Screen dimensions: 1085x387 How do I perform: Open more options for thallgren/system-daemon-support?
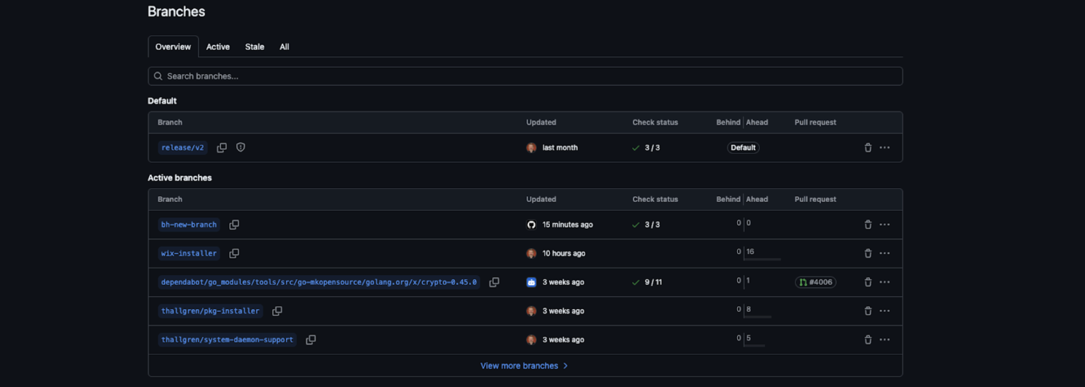[x=884, y=340]
